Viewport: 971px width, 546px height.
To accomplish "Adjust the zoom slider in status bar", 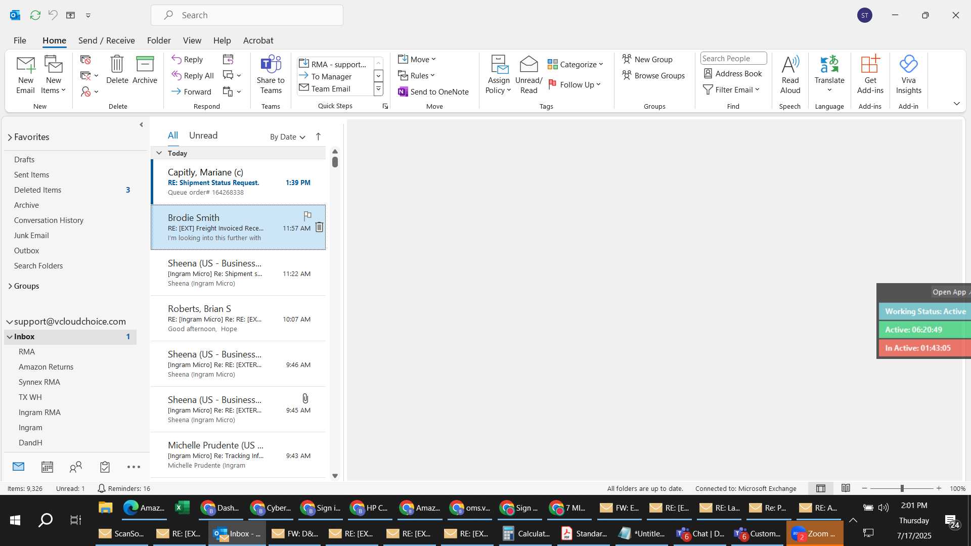I will (902, 488).
